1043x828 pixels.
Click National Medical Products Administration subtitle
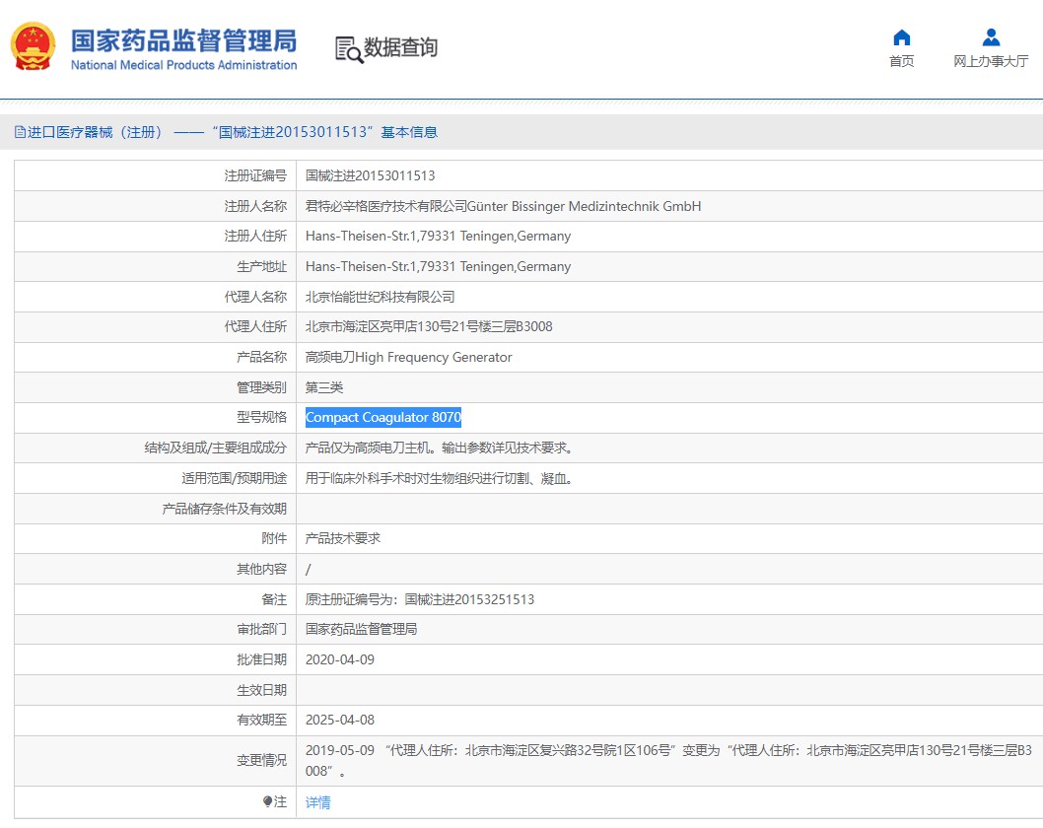pos(184,65)
